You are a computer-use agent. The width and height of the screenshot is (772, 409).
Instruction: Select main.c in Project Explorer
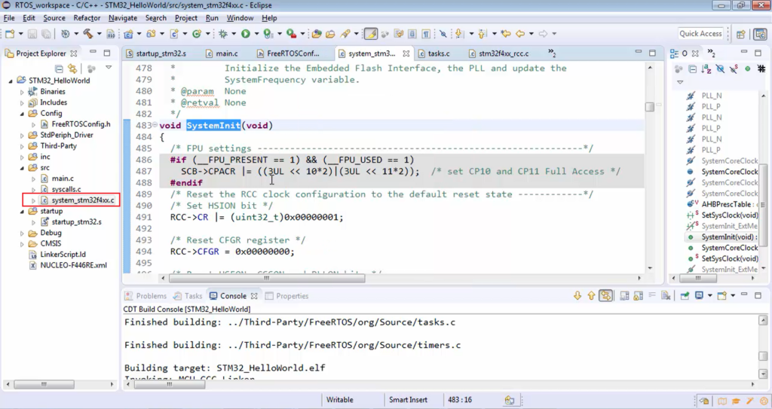click(63, 179)
